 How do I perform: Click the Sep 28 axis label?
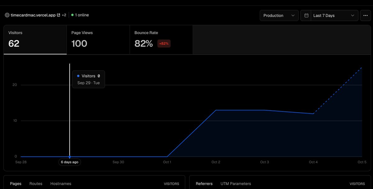[21, 162]
